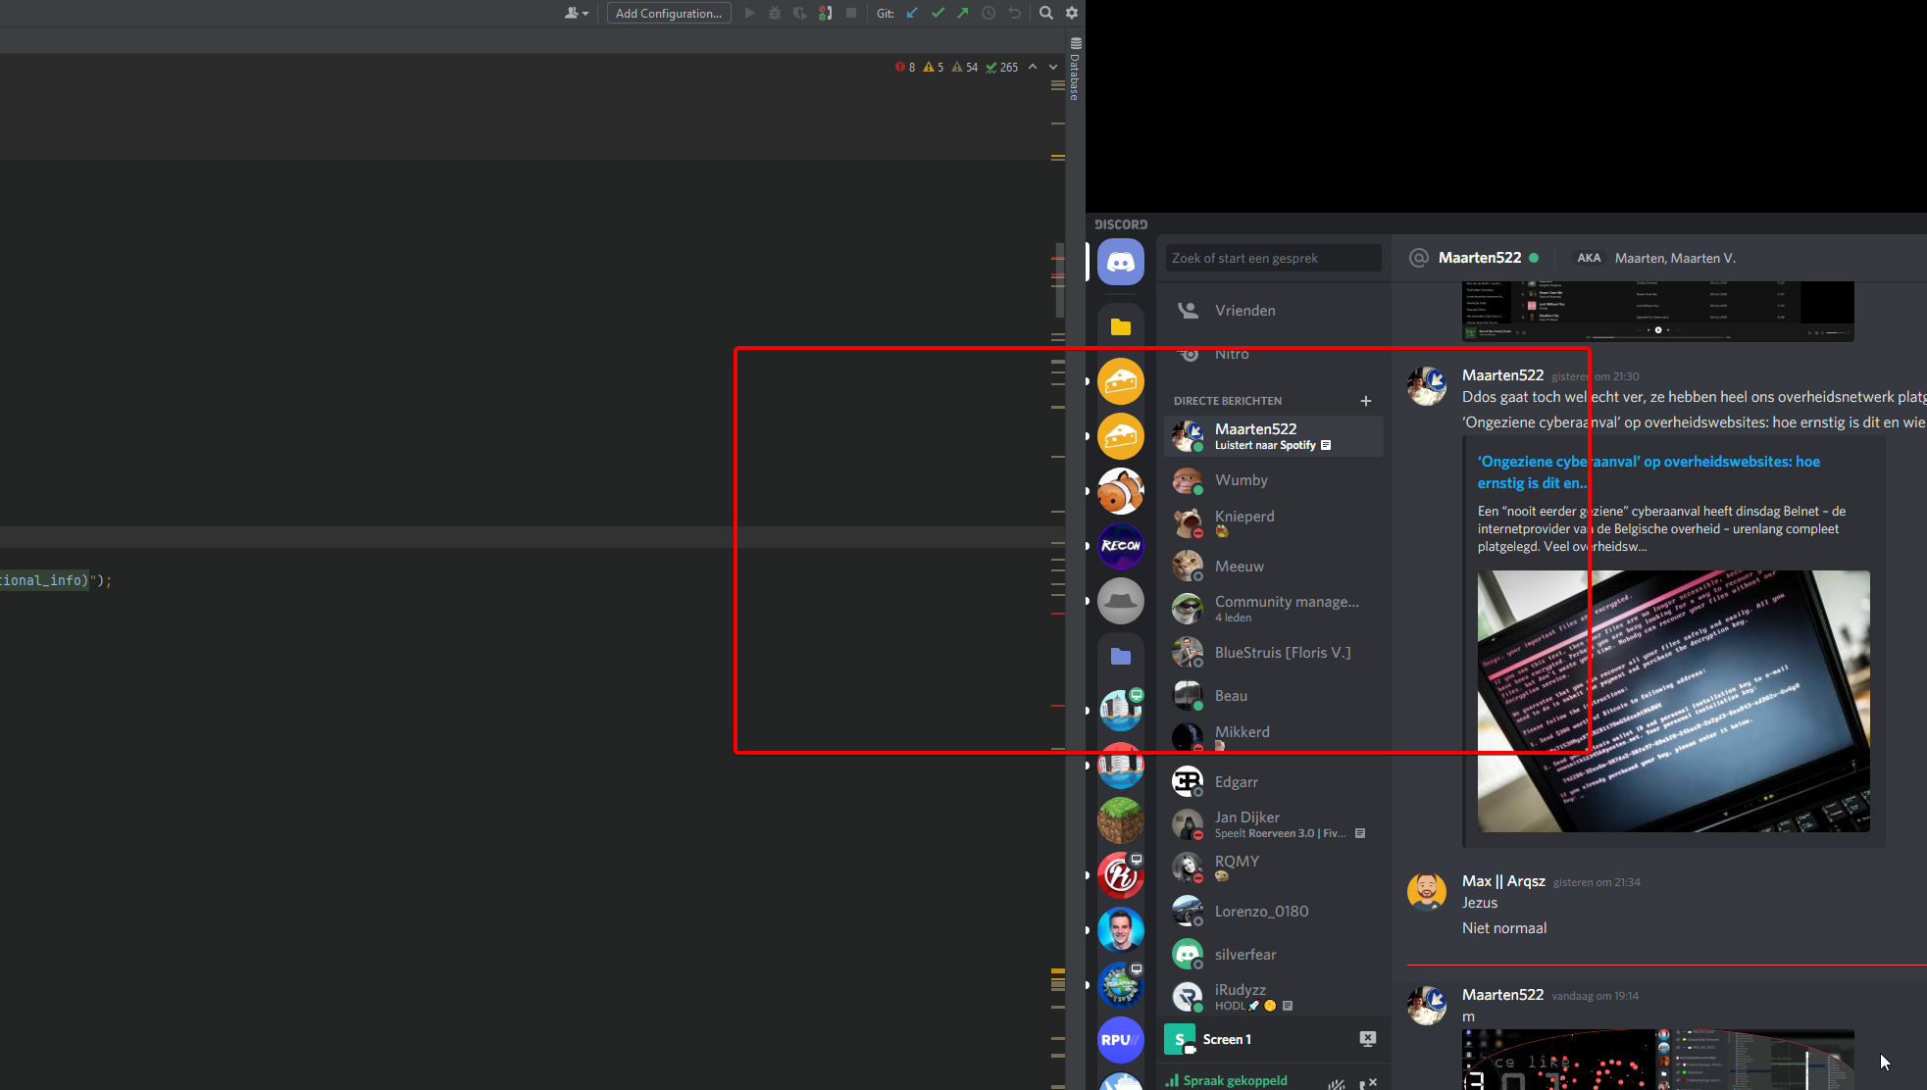Stop screen sharing for Screen 1

(1367, 1039)
